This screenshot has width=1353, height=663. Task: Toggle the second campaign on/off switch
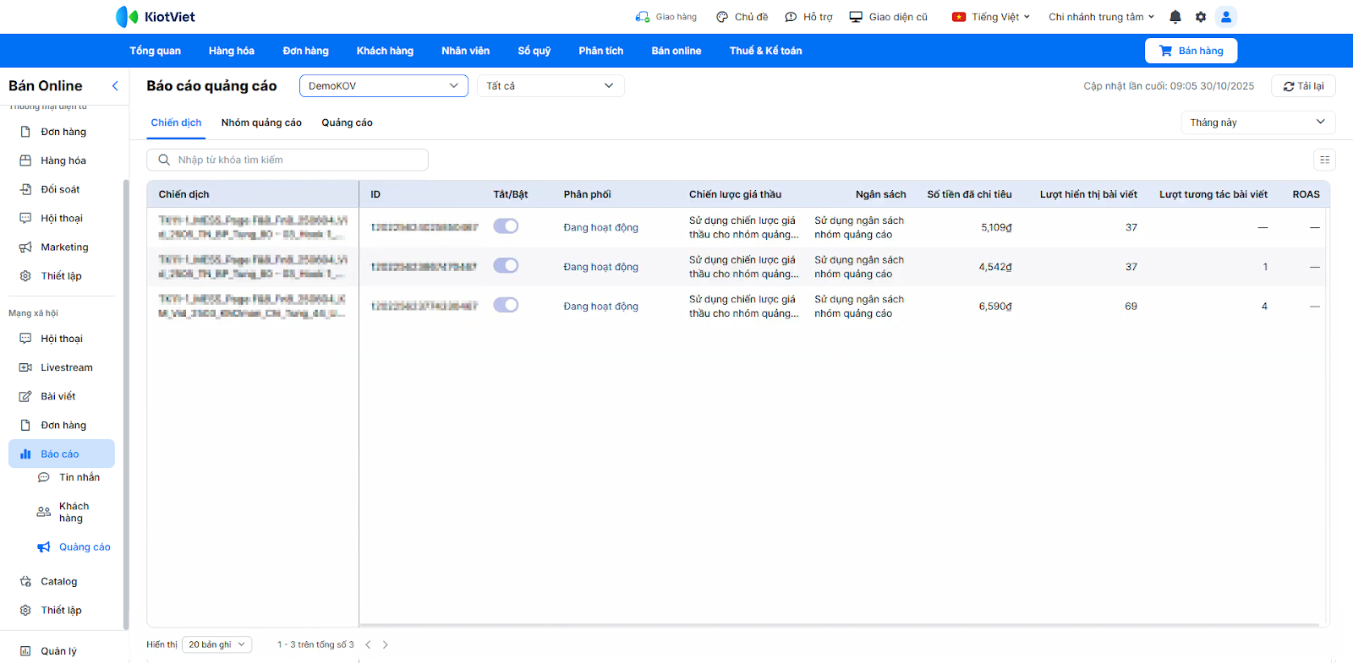[506, 266]
